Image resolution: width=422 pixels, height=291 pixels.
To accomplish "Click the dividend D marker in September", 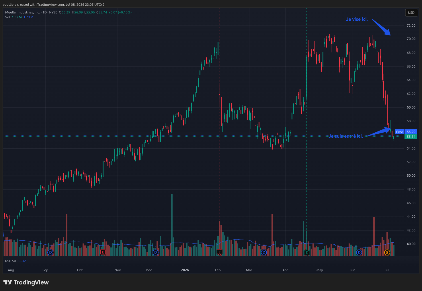I will click(50, 252).
